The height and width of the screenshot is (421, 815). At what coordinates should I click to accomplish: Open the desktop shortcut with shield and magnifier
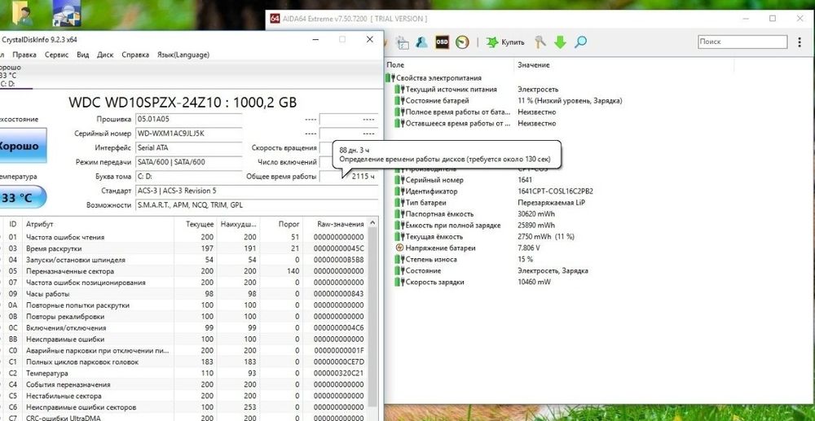tap(67, 13)
